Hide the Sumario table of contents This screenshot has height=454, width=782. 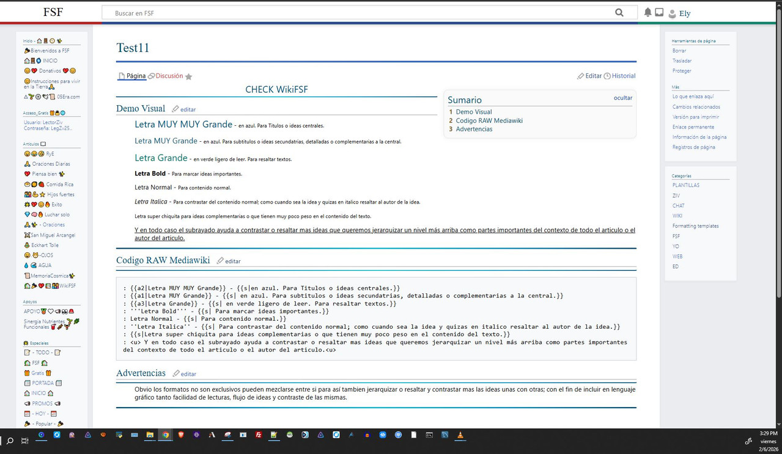[x=623, y=98]
